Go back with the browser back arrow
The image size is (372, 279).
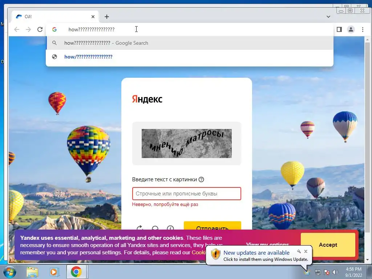(x=17, y=29)
